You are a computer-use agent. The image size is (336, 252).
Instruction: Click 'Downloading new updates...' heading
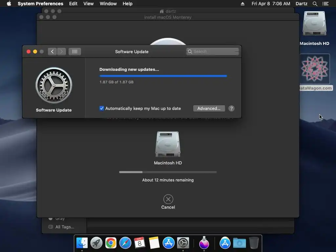point(129,70)
